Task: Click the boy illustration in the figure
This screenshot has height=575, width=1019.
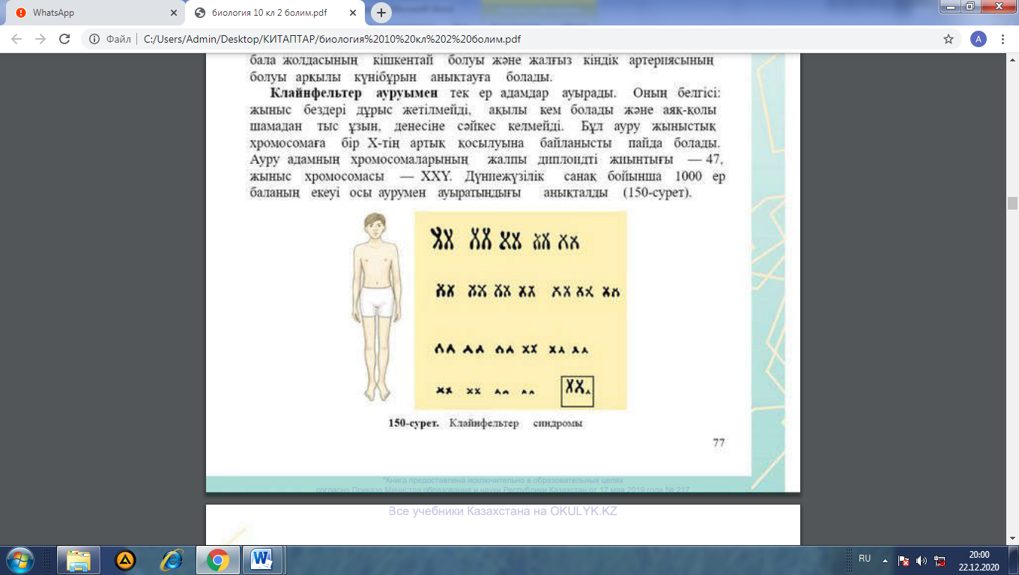Action: click(377, 307)
